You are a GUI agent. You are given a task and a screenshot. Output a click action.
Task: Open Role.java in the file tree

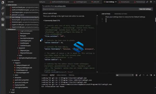[x=23, y=36]
